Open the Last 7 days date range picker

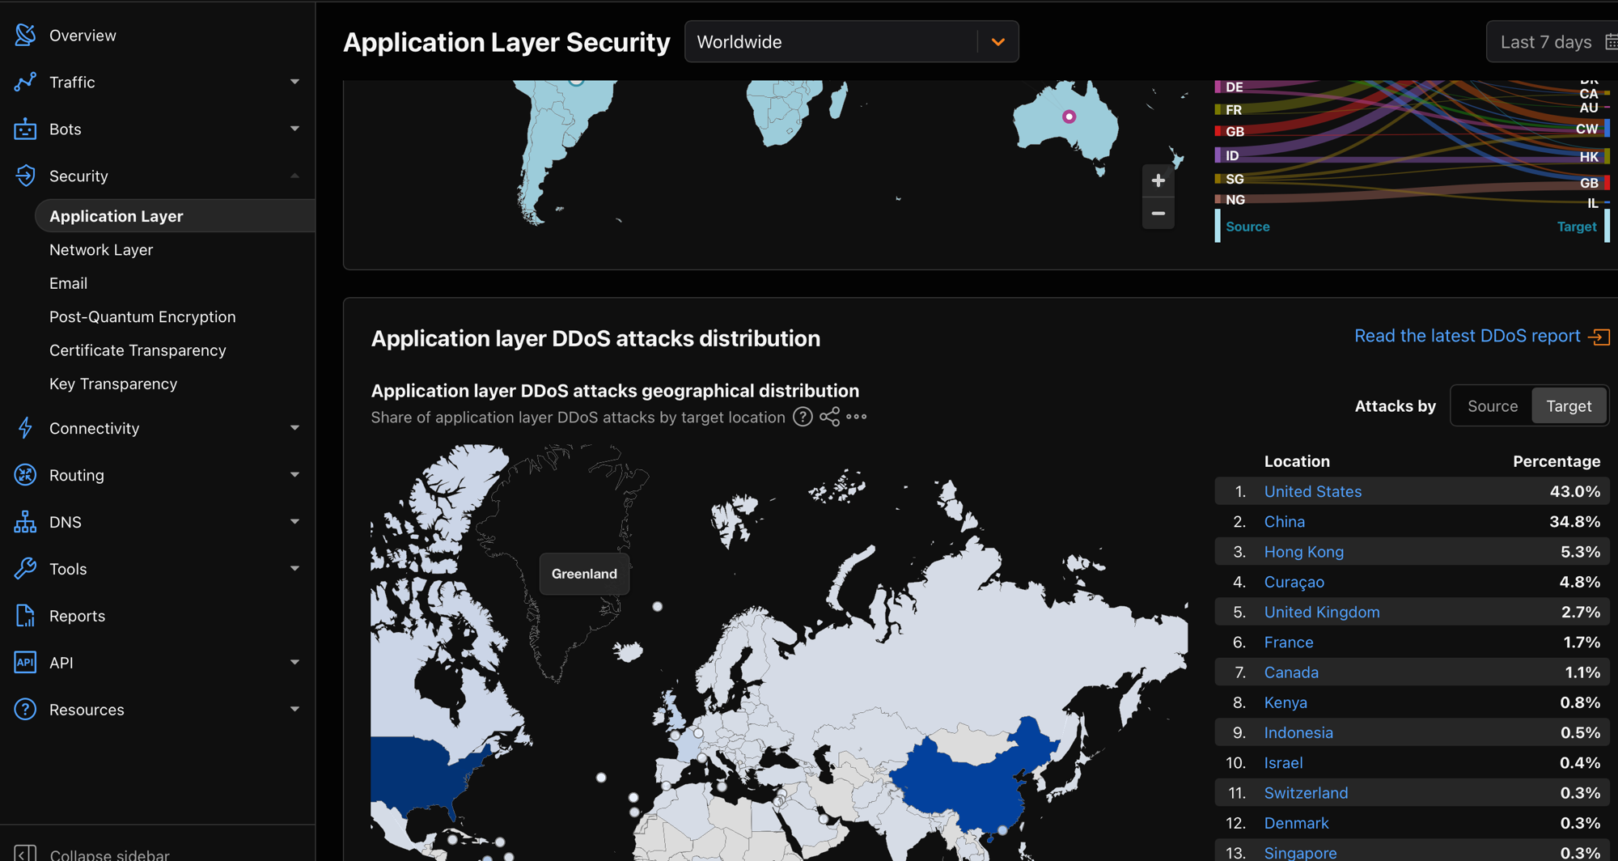pos(1552,42)
